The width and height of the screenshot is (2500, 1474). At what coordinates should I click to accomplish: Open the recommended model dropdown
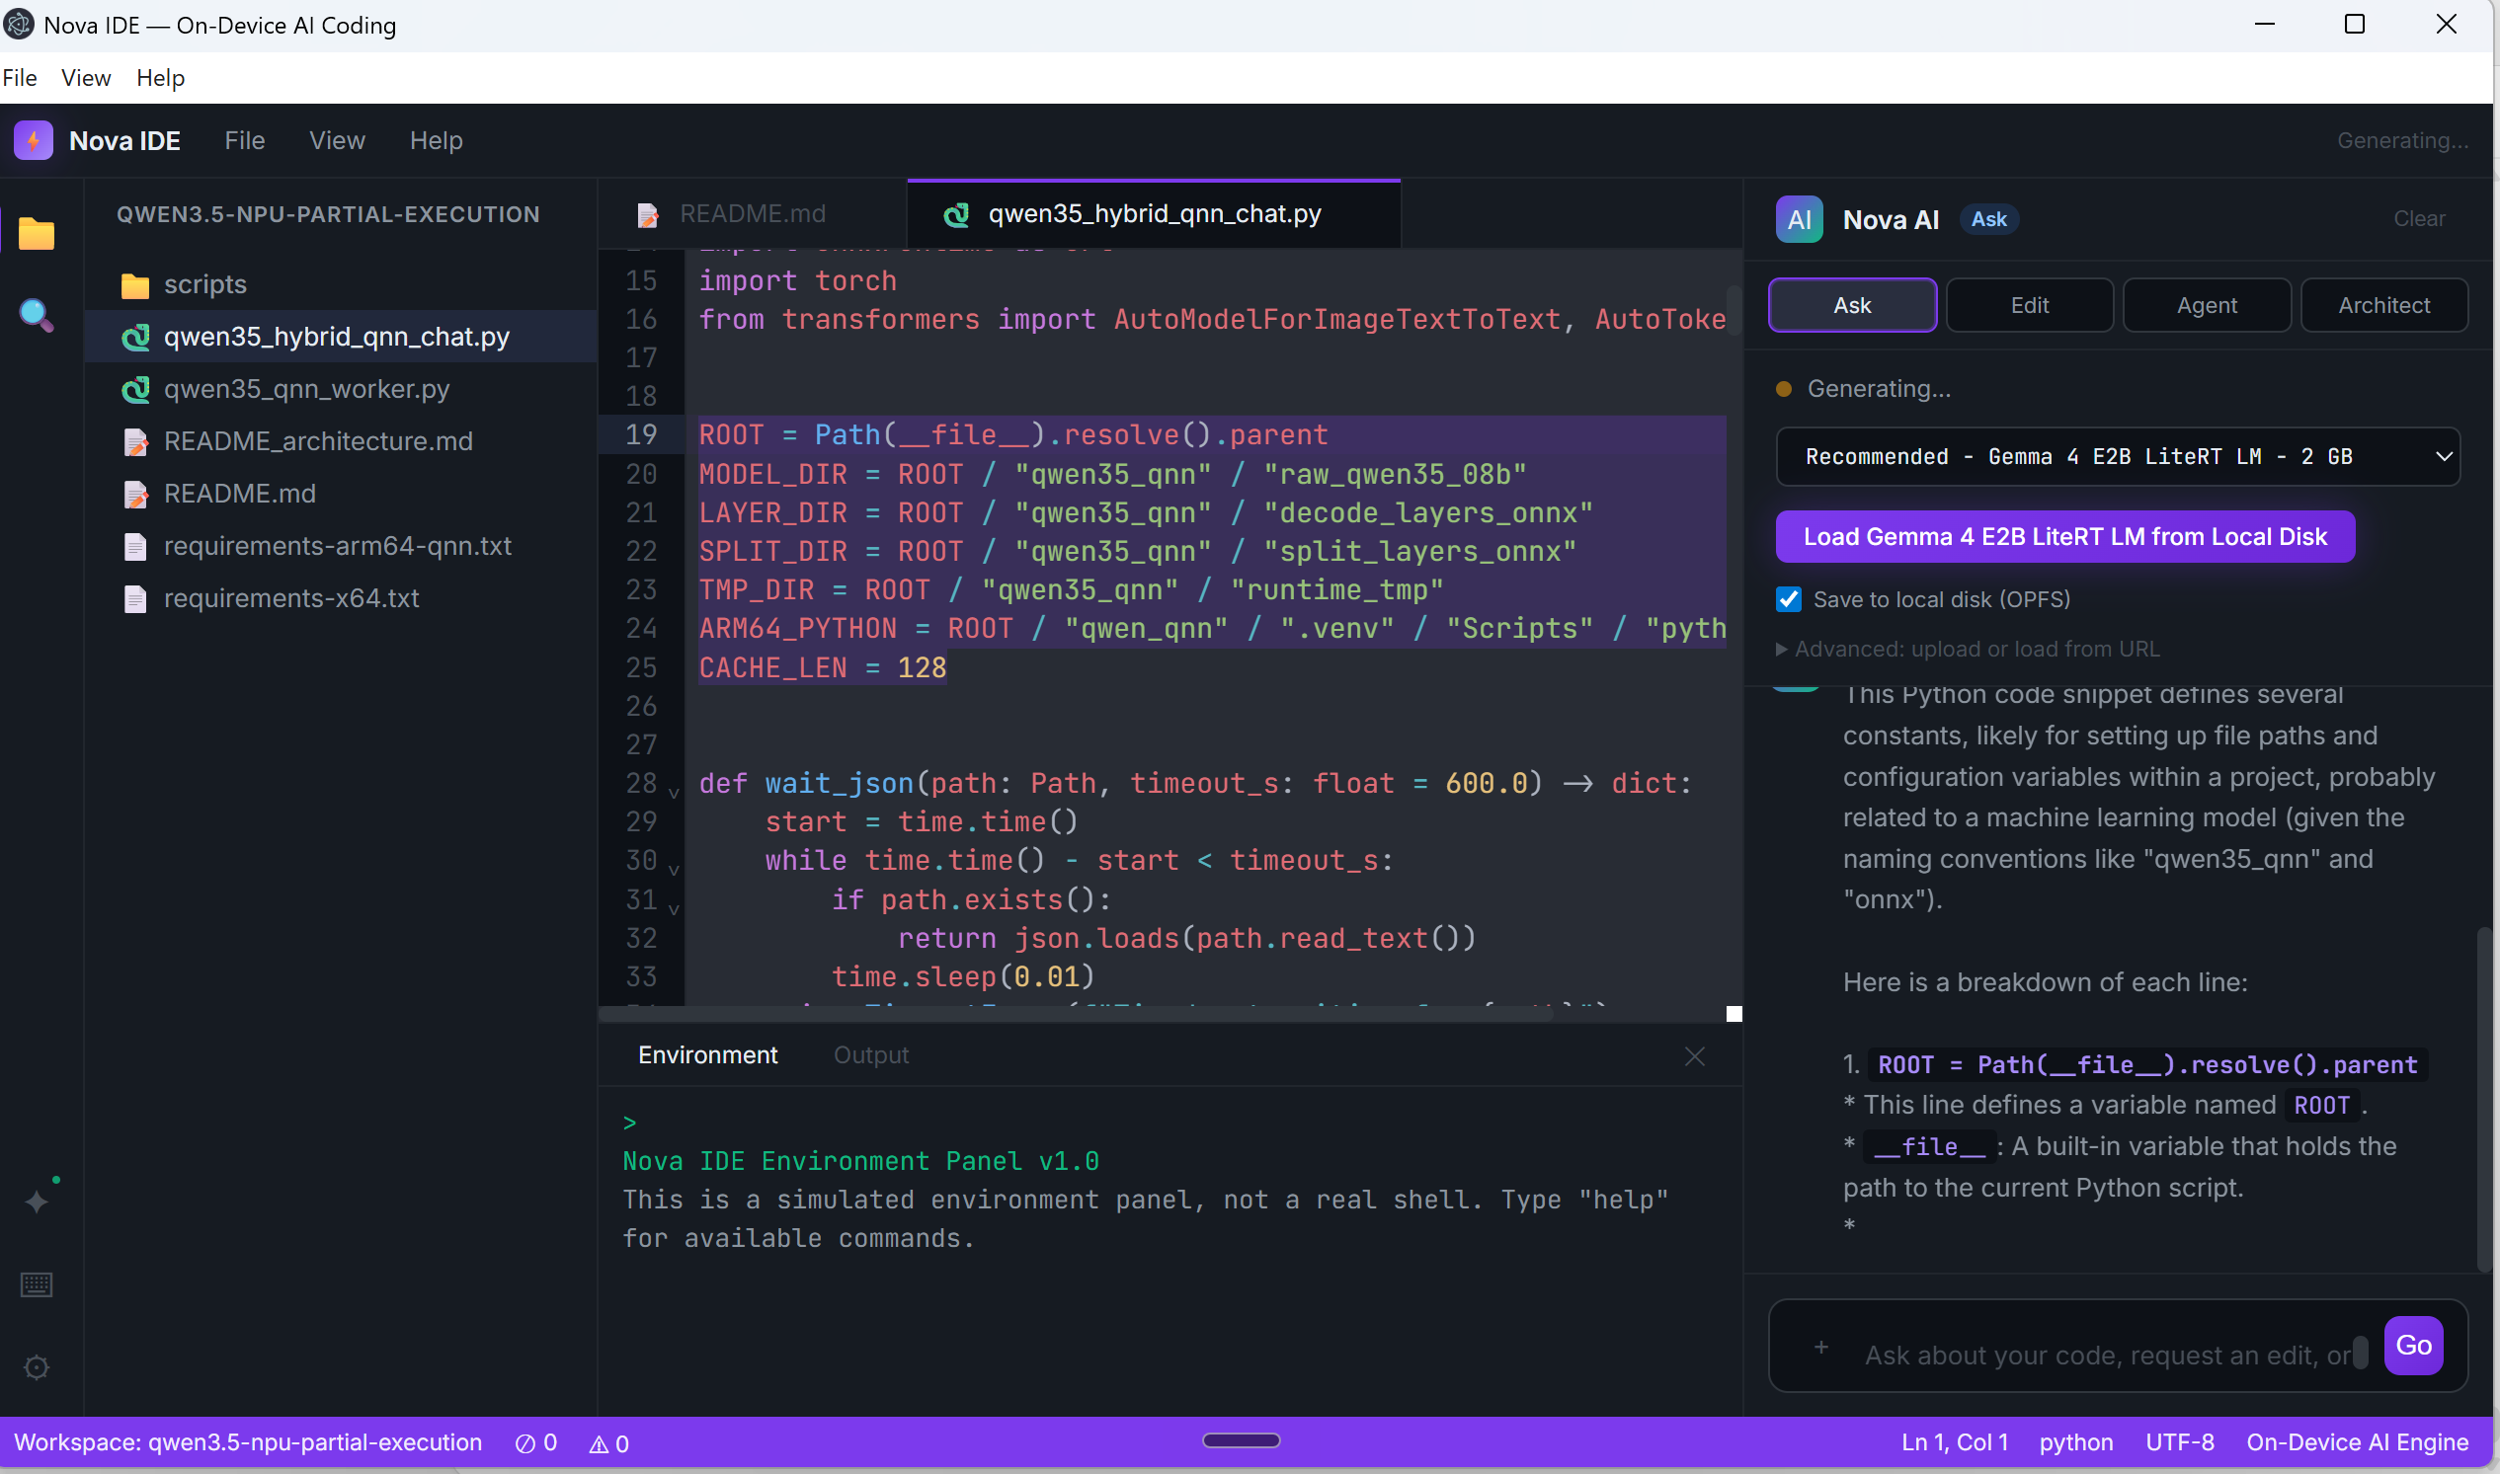[x=2118, y=456]
